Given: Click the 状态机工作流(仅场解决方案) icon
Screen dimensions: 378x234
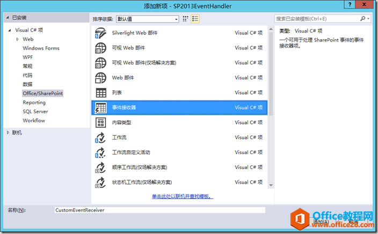Looking at the screenshot, I should tap(100, 182).
